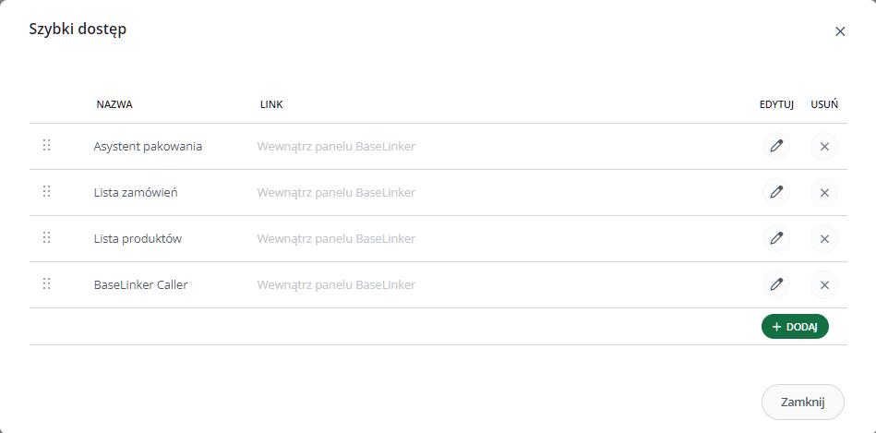Edit the BaseLinker Caller shortcut

pyautogui.click(x=776, y=284)
